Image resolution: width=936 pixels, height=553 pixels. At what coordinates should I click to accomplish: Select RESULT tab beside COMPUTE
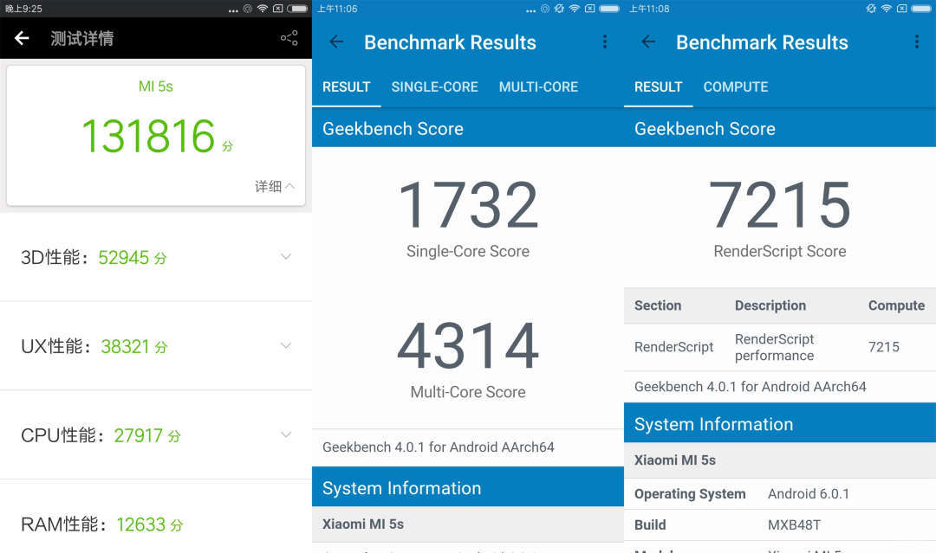coord(658,87)
